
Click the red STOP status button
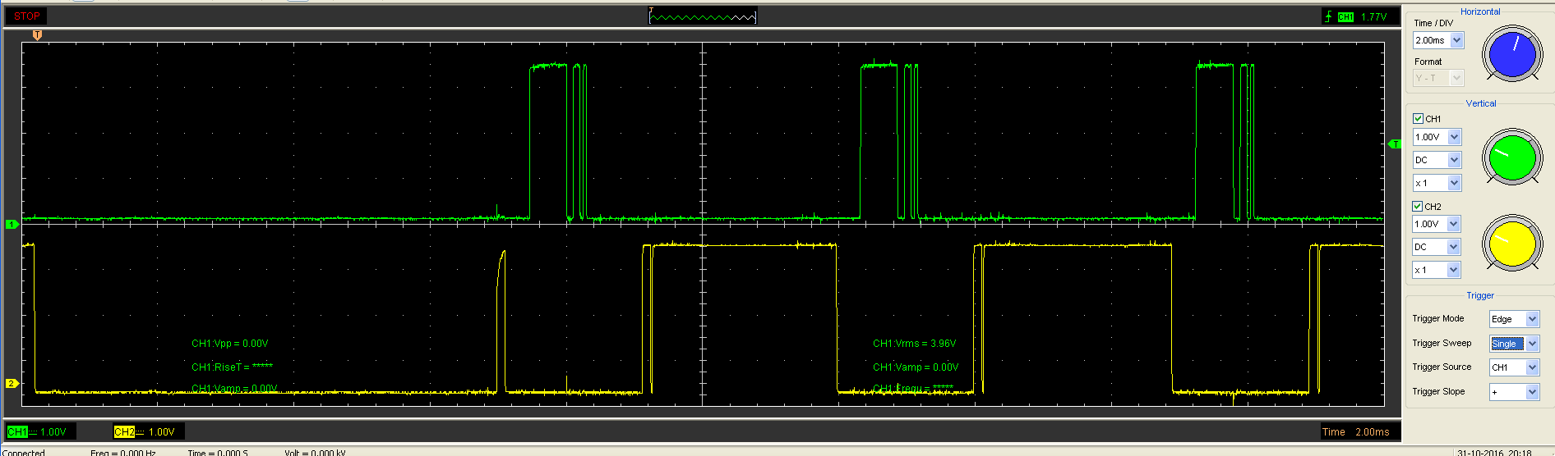click(26, 16)
